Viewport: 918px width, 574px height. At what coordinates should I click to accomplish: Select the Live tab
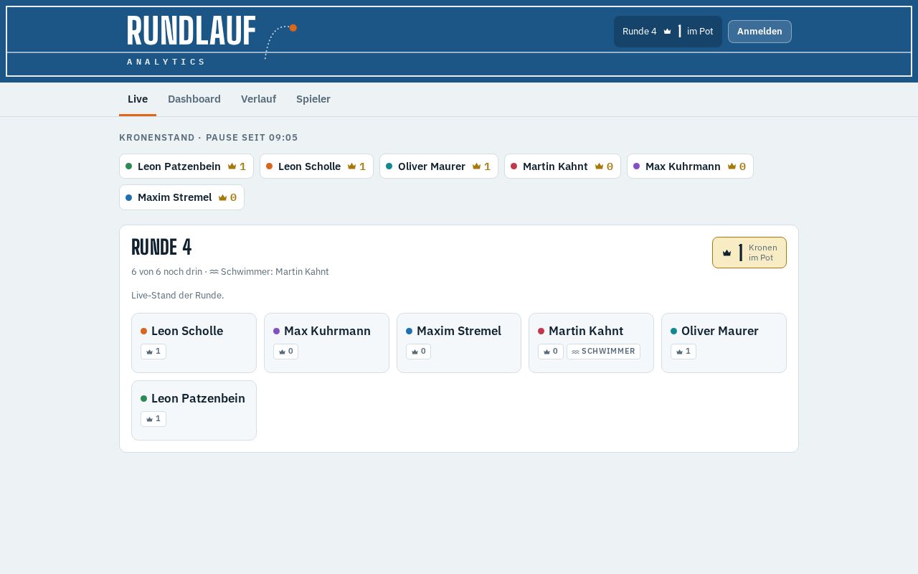point(138,99)
